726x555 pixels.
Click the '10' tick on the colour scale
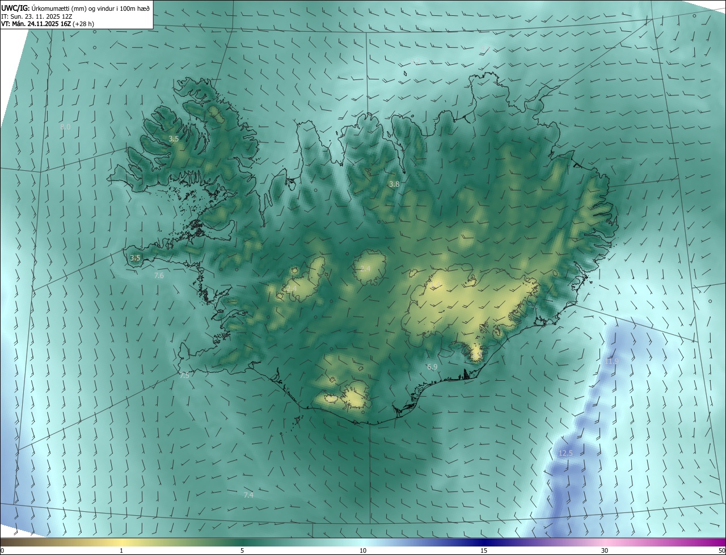coord(363,550)
